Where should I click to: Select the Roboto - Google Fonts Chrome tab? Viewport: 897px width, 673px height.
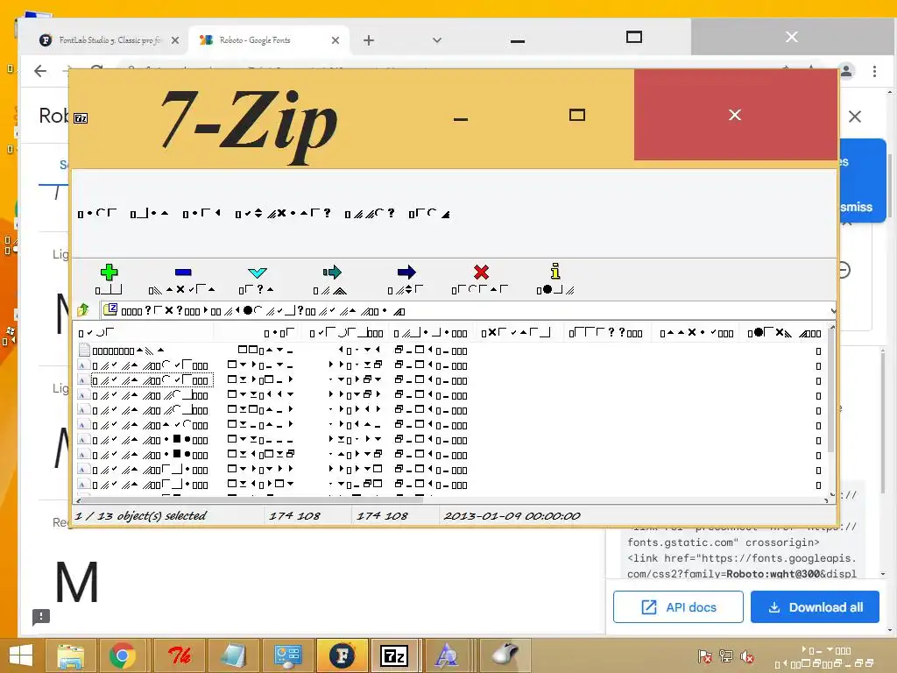[258, 40]
